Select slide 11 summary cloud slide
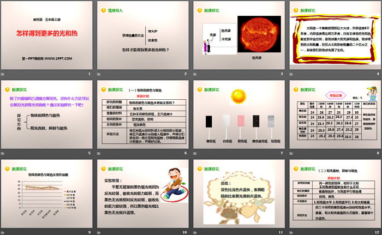This screenshot has height=235, width=382. 239,194
